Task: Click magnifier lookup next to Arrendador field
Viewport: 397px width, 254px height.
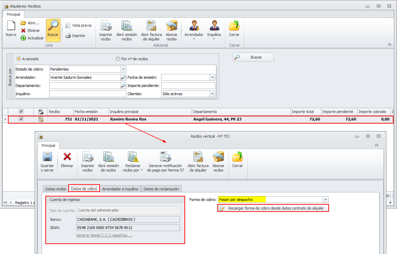Action: click(123, 77)
